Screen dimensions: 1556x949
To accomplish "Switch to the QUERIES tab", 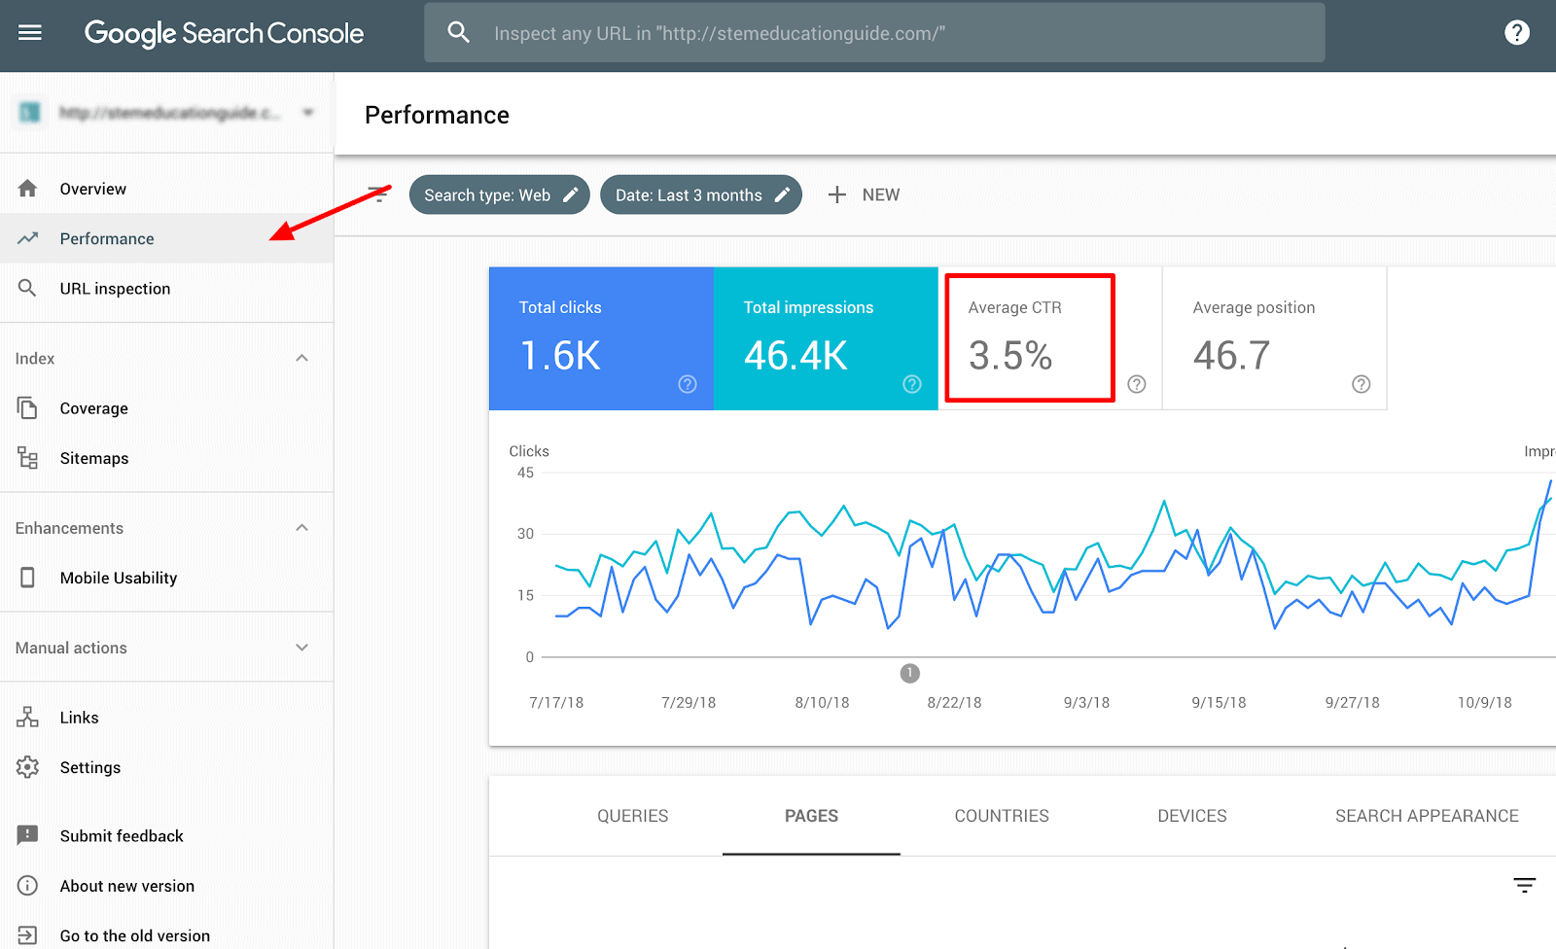I will pyautogui.click(x=633, y=816).
